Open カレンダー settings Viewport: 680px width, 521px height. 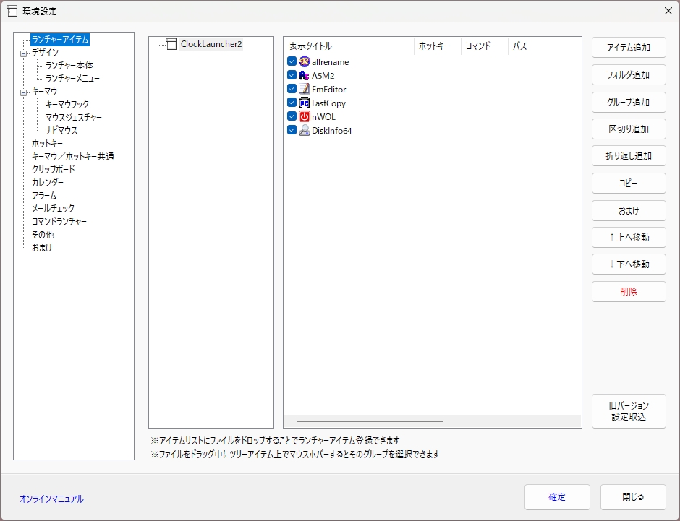pos(48,182)
